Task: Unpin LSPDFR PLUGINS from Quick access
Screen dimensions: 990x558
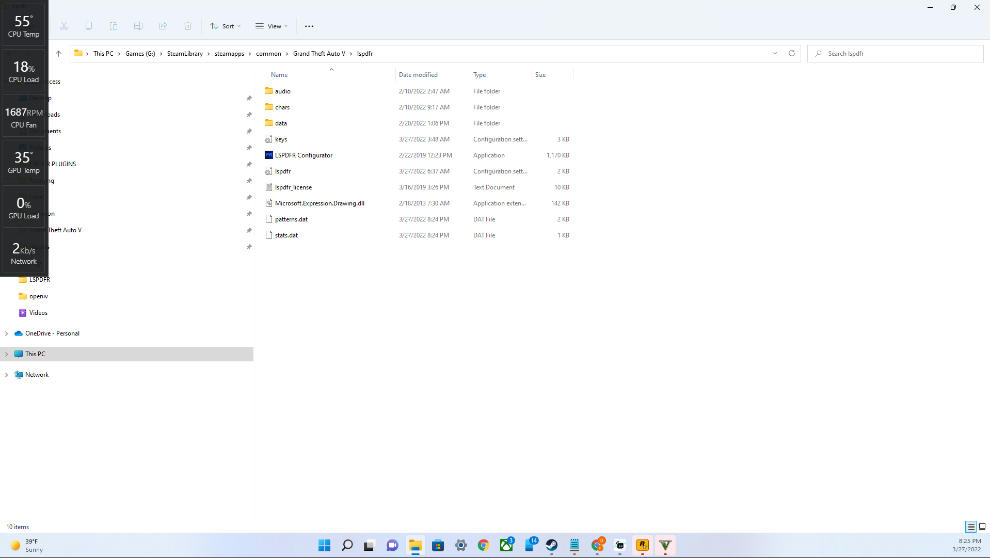Action: pyautogui.click(x=249, y=164)
